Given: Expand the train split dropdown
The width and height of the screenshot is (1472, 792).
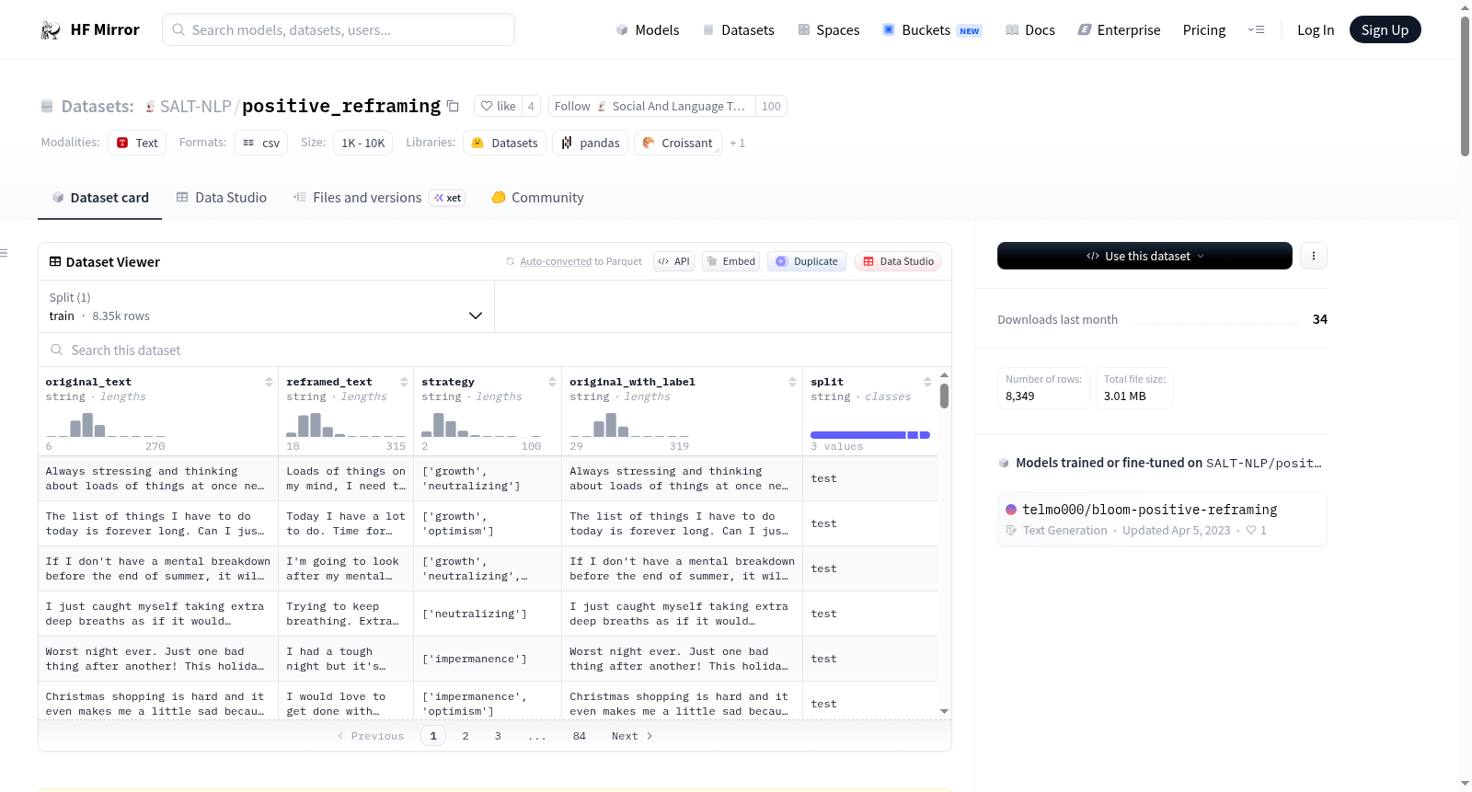Looking at the screenshot, I should 266,306.
